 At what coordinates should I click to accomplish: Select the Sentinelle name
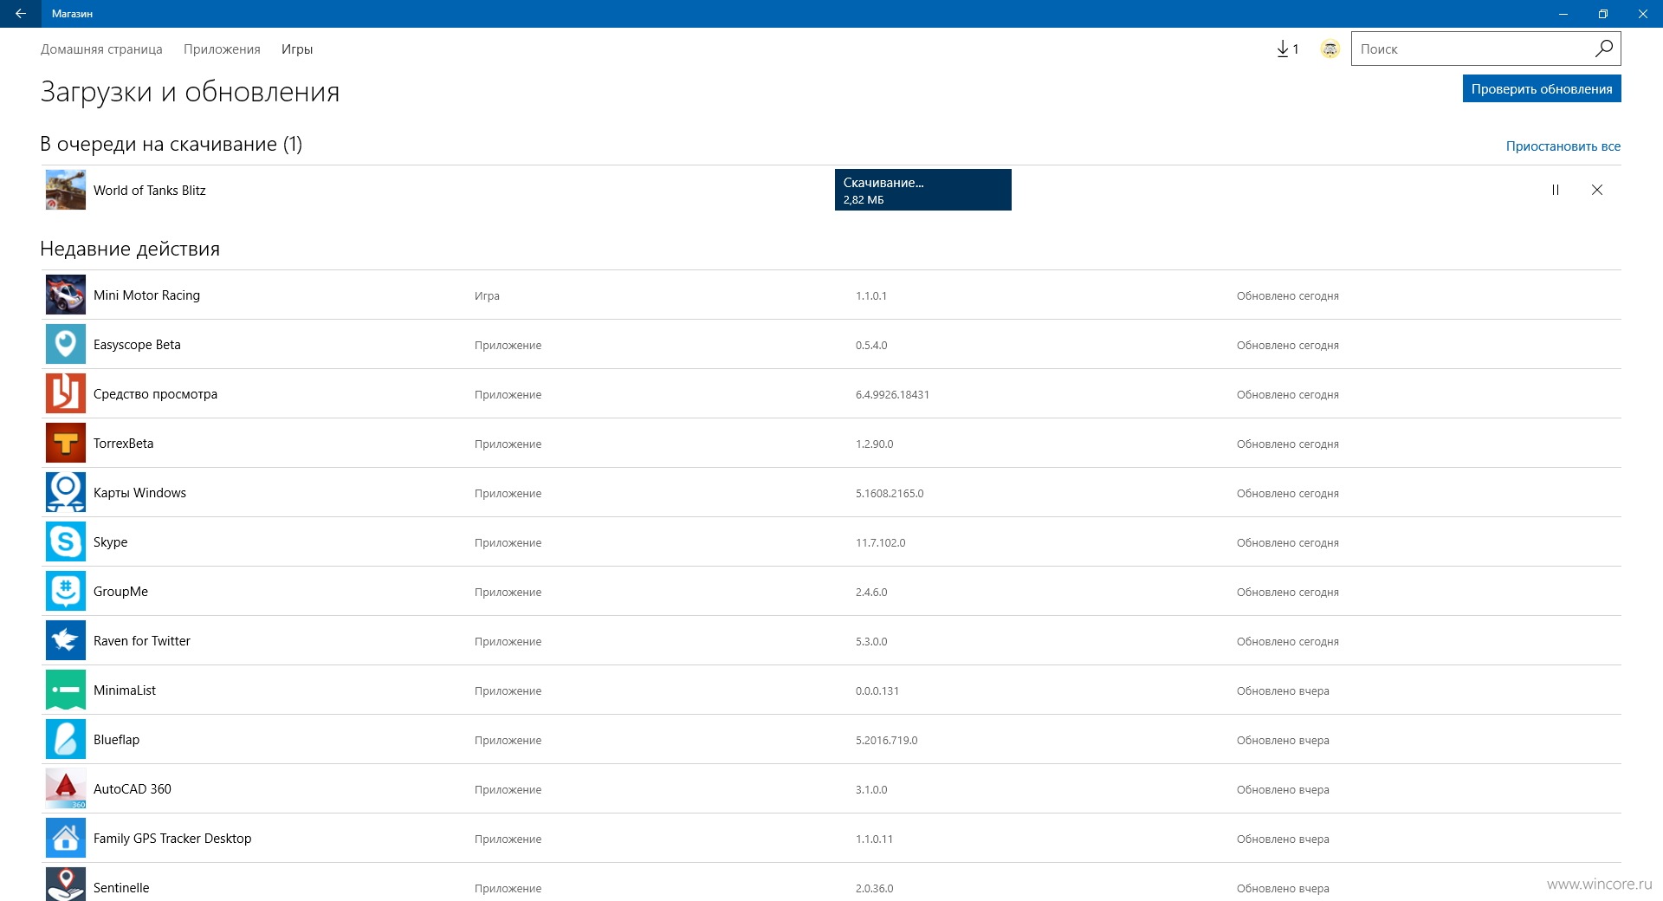click(x=121, y=888)
